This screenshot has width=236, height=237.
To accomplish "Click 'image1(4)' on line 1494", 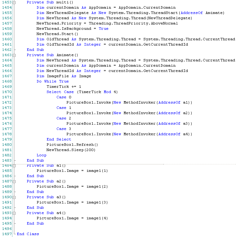I will click(x=97, y=218).
